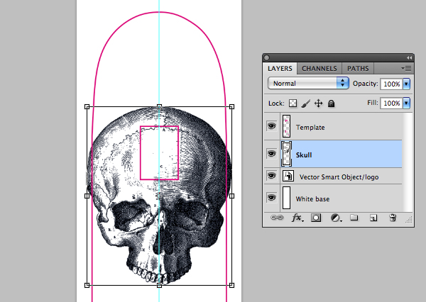Image resolution: width=426 pixels, height=302 pixels.
Task: Collapse the panel with double arrows
Action: click(409, 58)
